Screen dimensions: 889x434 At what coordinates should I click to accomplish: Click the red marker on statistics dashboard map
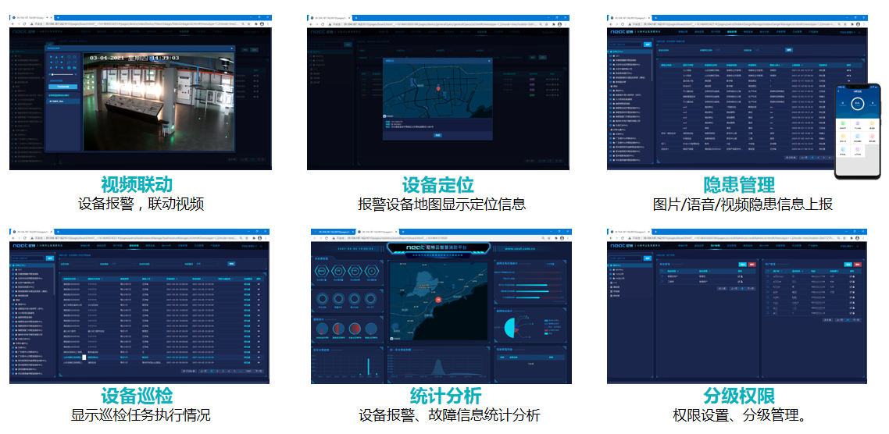439,299
